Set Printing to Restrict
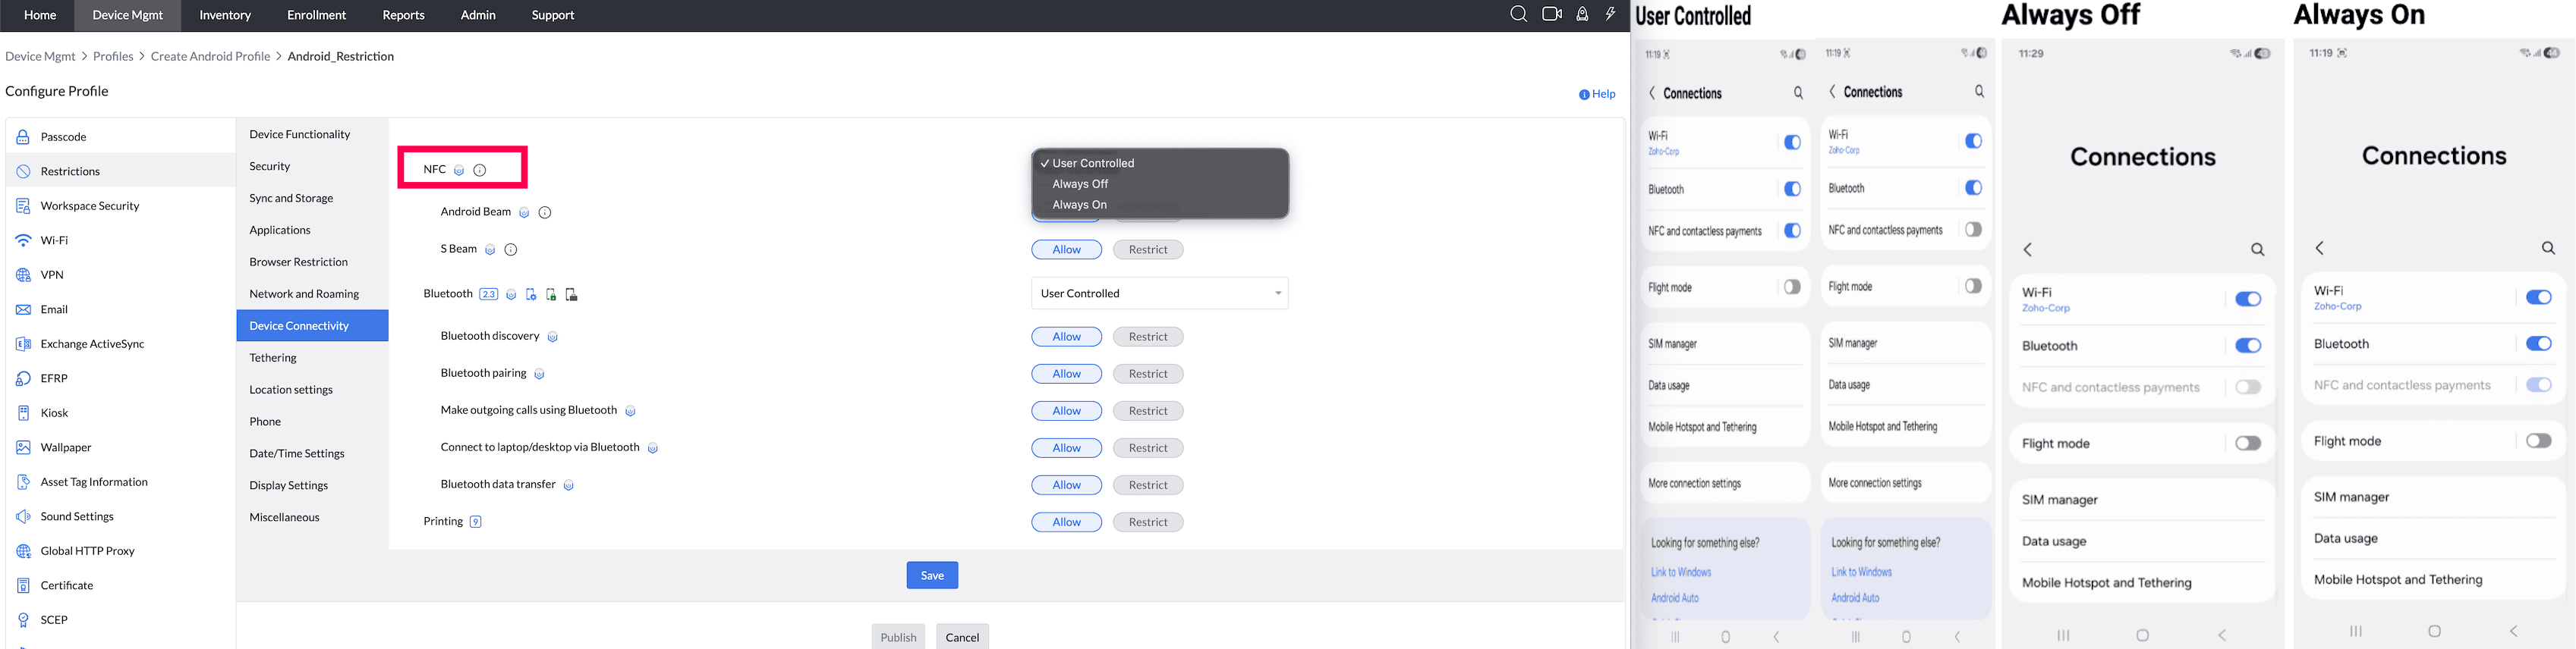 1148,522
